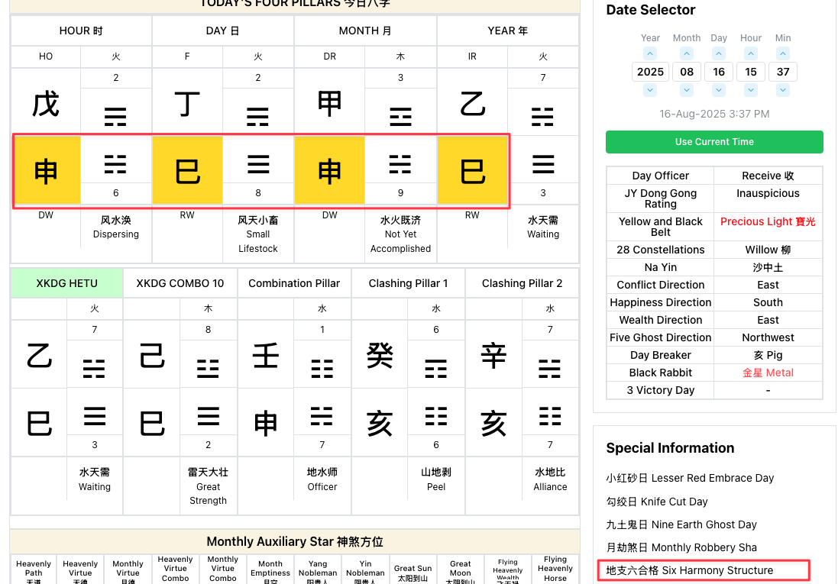The height and width of the screenshot is (584, 838).
Task: Click 地支六合格 Six Harmony Structure entry
Action: (690, 571)
